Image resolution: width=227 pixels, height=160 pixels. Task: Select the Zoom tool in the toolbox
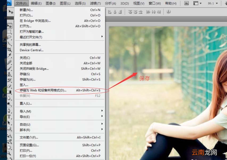coord(9,153)
